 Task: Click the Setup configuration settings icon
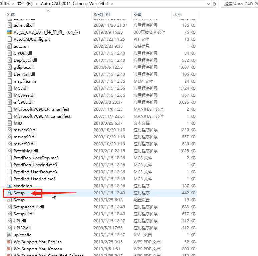click(x=10, y=200)
